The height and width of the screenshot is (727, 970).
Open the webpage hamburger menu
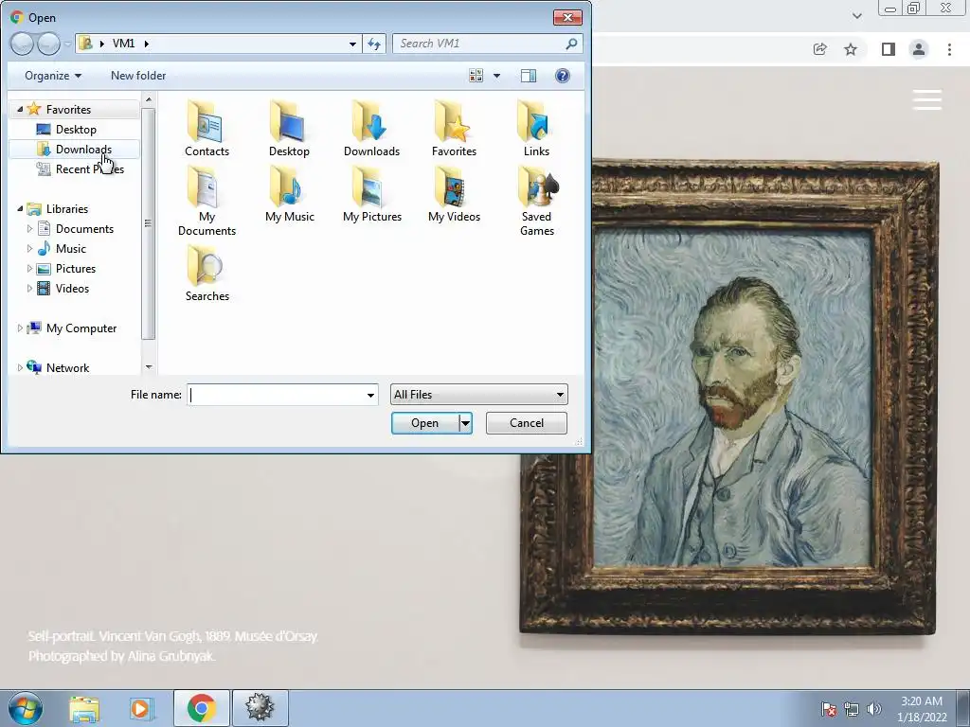point(927,99)
